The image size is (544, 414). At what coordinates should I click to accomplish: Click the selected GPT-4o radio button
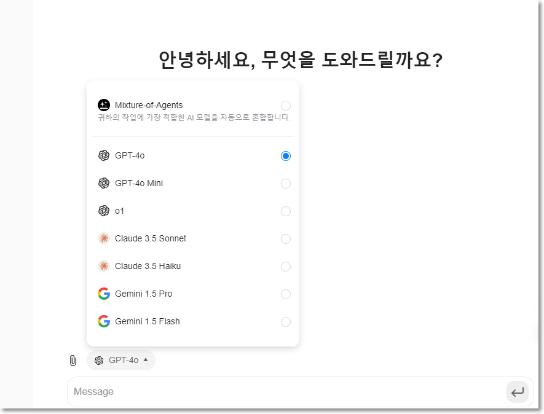coord(286,156)
